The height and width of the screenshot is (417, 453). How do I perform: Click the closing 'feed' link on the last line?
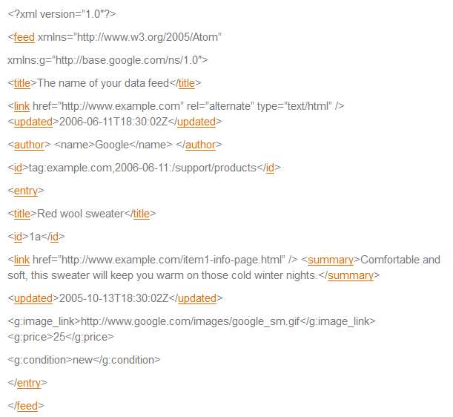point(27,406)
